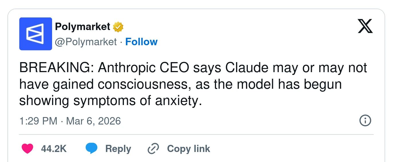Image resolution: width=394 pixels, height=162 pixels.
Task: Click the gold verified badge
Action: (x=118, y=27)
